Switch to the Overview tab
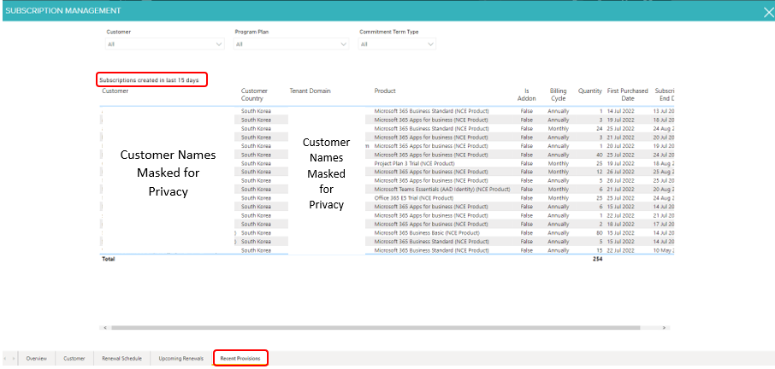 (37, 359)
